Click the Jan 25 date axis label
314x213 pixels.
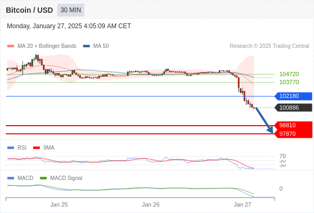(59, 204)
